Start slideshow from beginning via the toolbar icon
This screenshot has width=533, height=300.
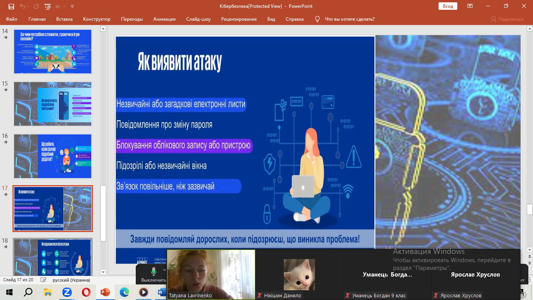(48, 6)
